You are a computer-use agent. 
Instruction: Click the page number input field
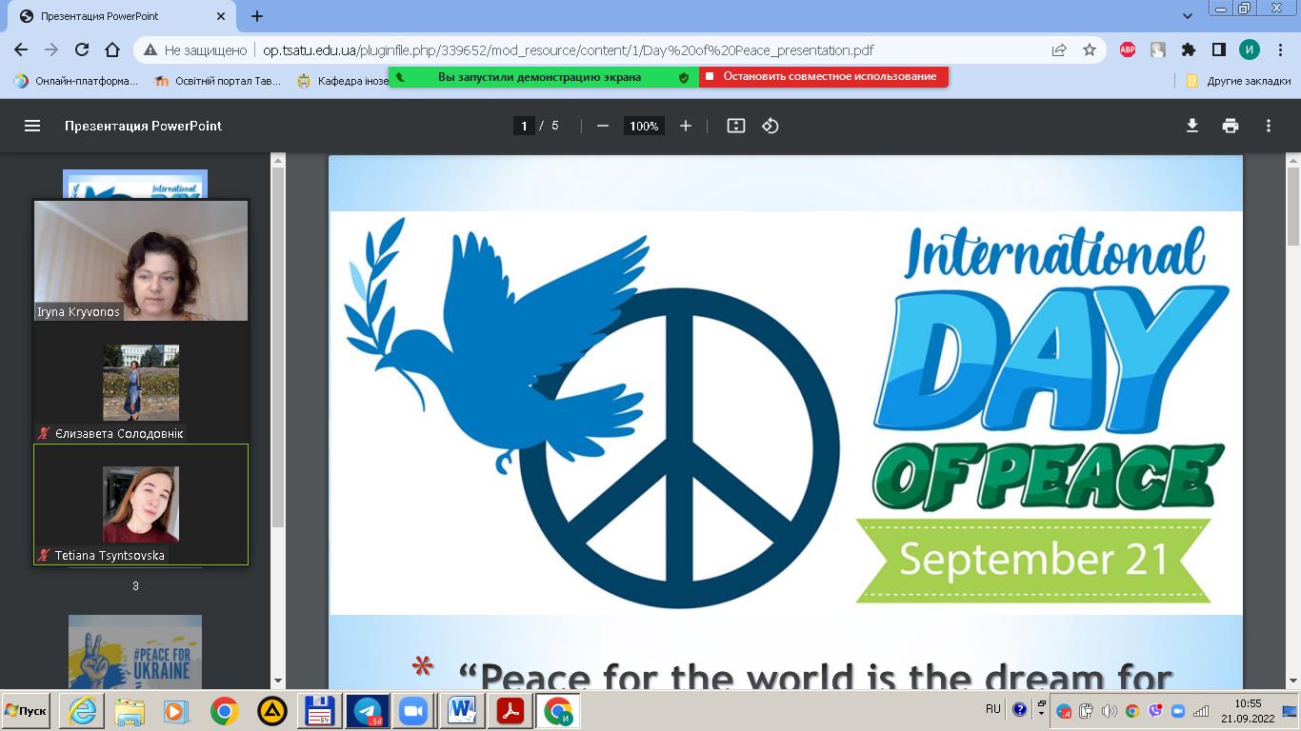[524, 126]
